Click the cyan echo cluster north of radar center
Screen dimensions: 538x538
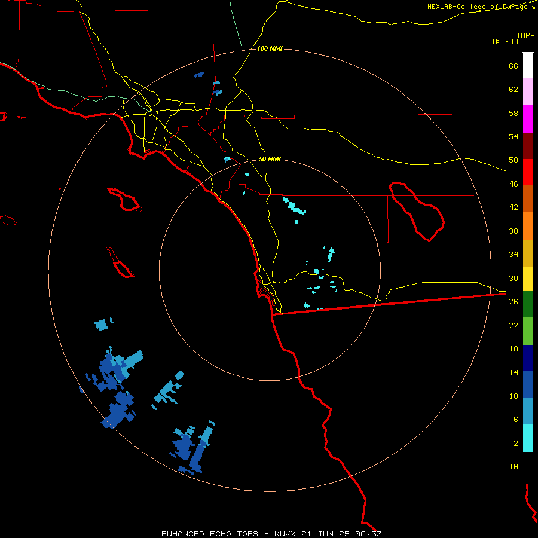click(x=294, y=206)
